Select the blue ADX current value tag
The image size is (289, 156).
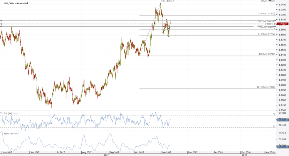(282, 147)
